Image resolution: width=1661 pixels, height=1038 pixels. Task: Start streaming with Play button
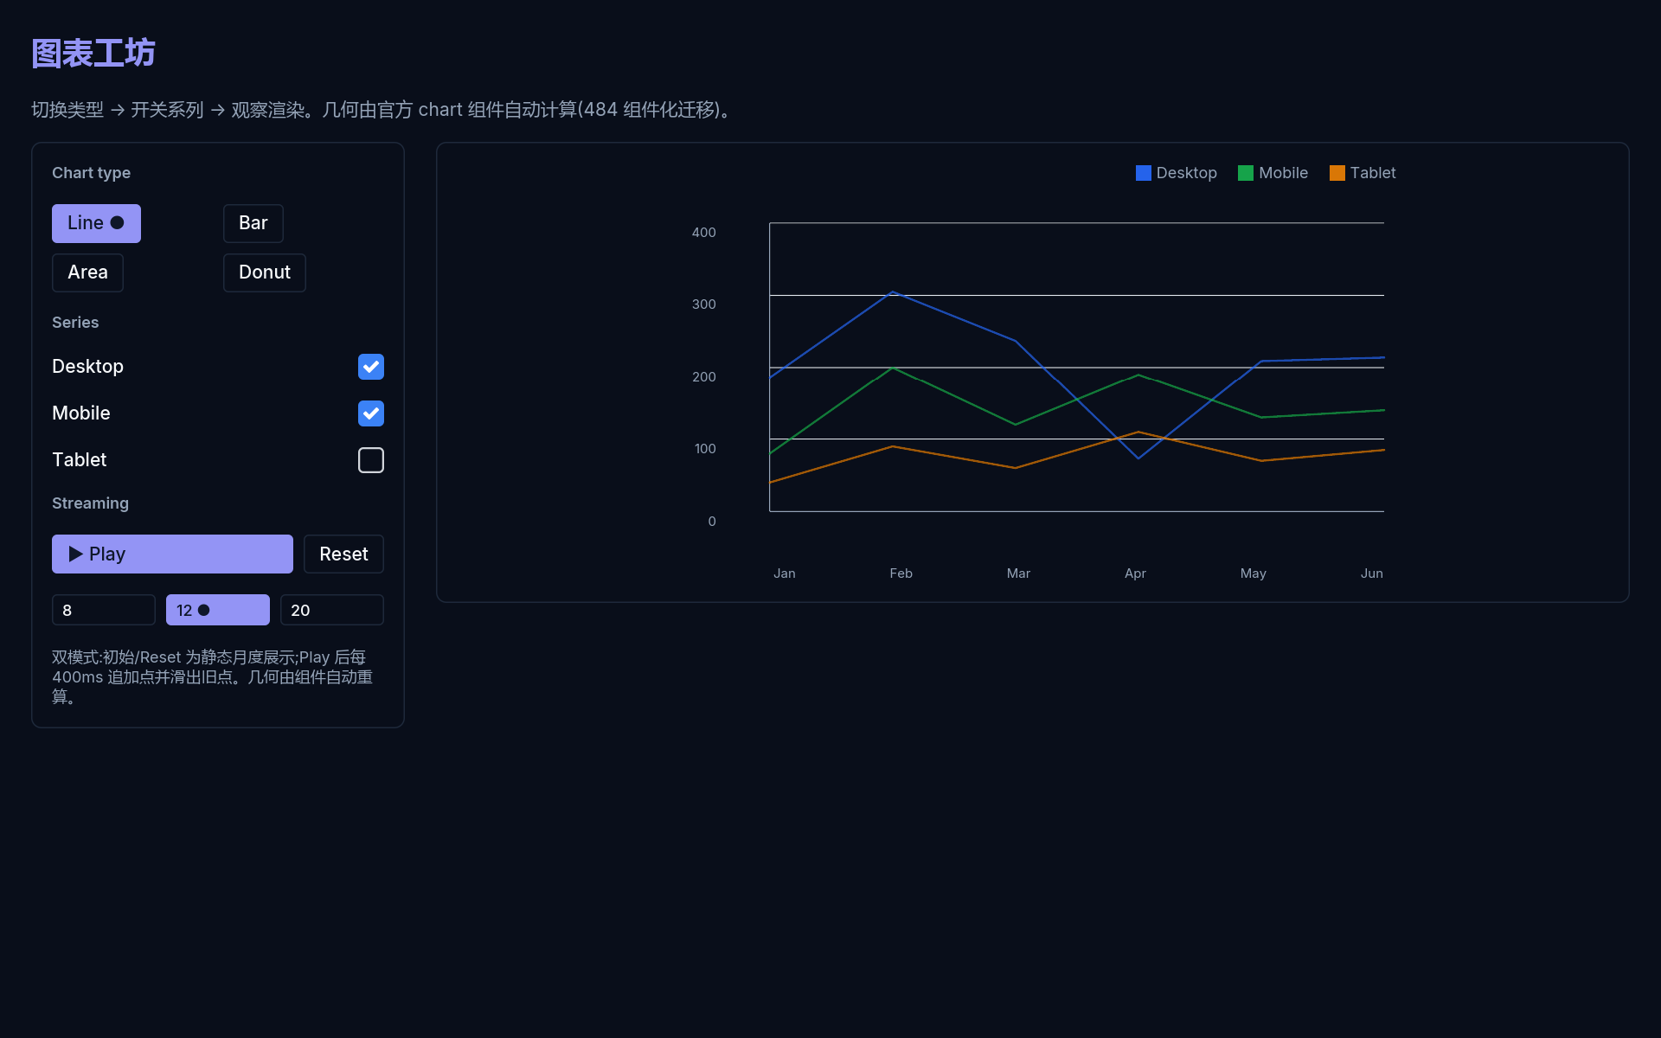pyautogui.click(x=172, y=554)
